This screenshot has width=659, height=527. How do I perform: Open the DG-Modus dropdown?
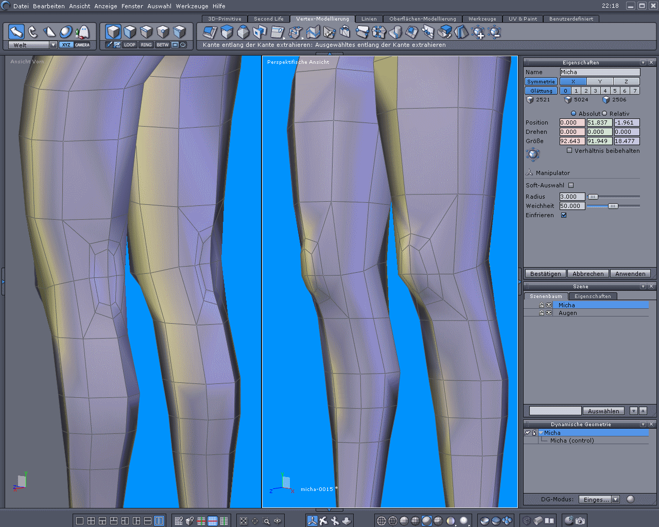pos(615,499)
